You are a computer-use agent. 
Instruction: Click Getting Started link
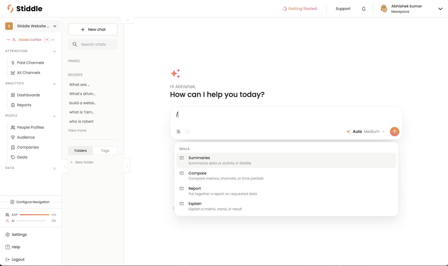click(300, 9)
